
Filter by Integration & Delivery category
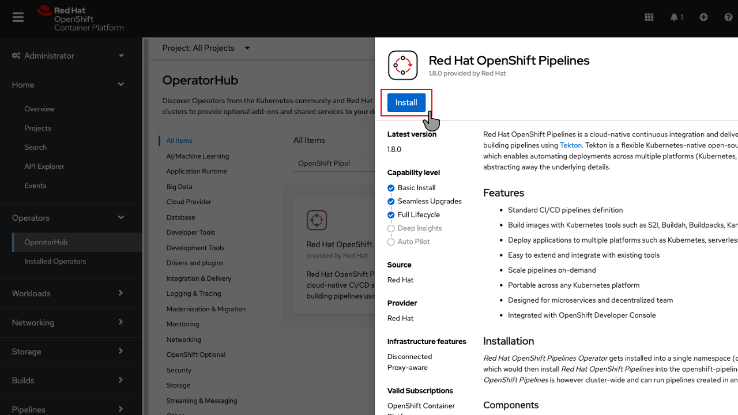[199, 278]
